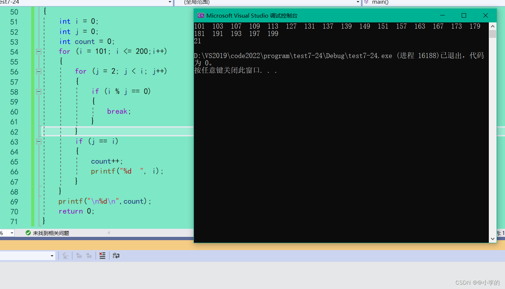Click the 'int count = 0;' code line

(x=87, y=41)
